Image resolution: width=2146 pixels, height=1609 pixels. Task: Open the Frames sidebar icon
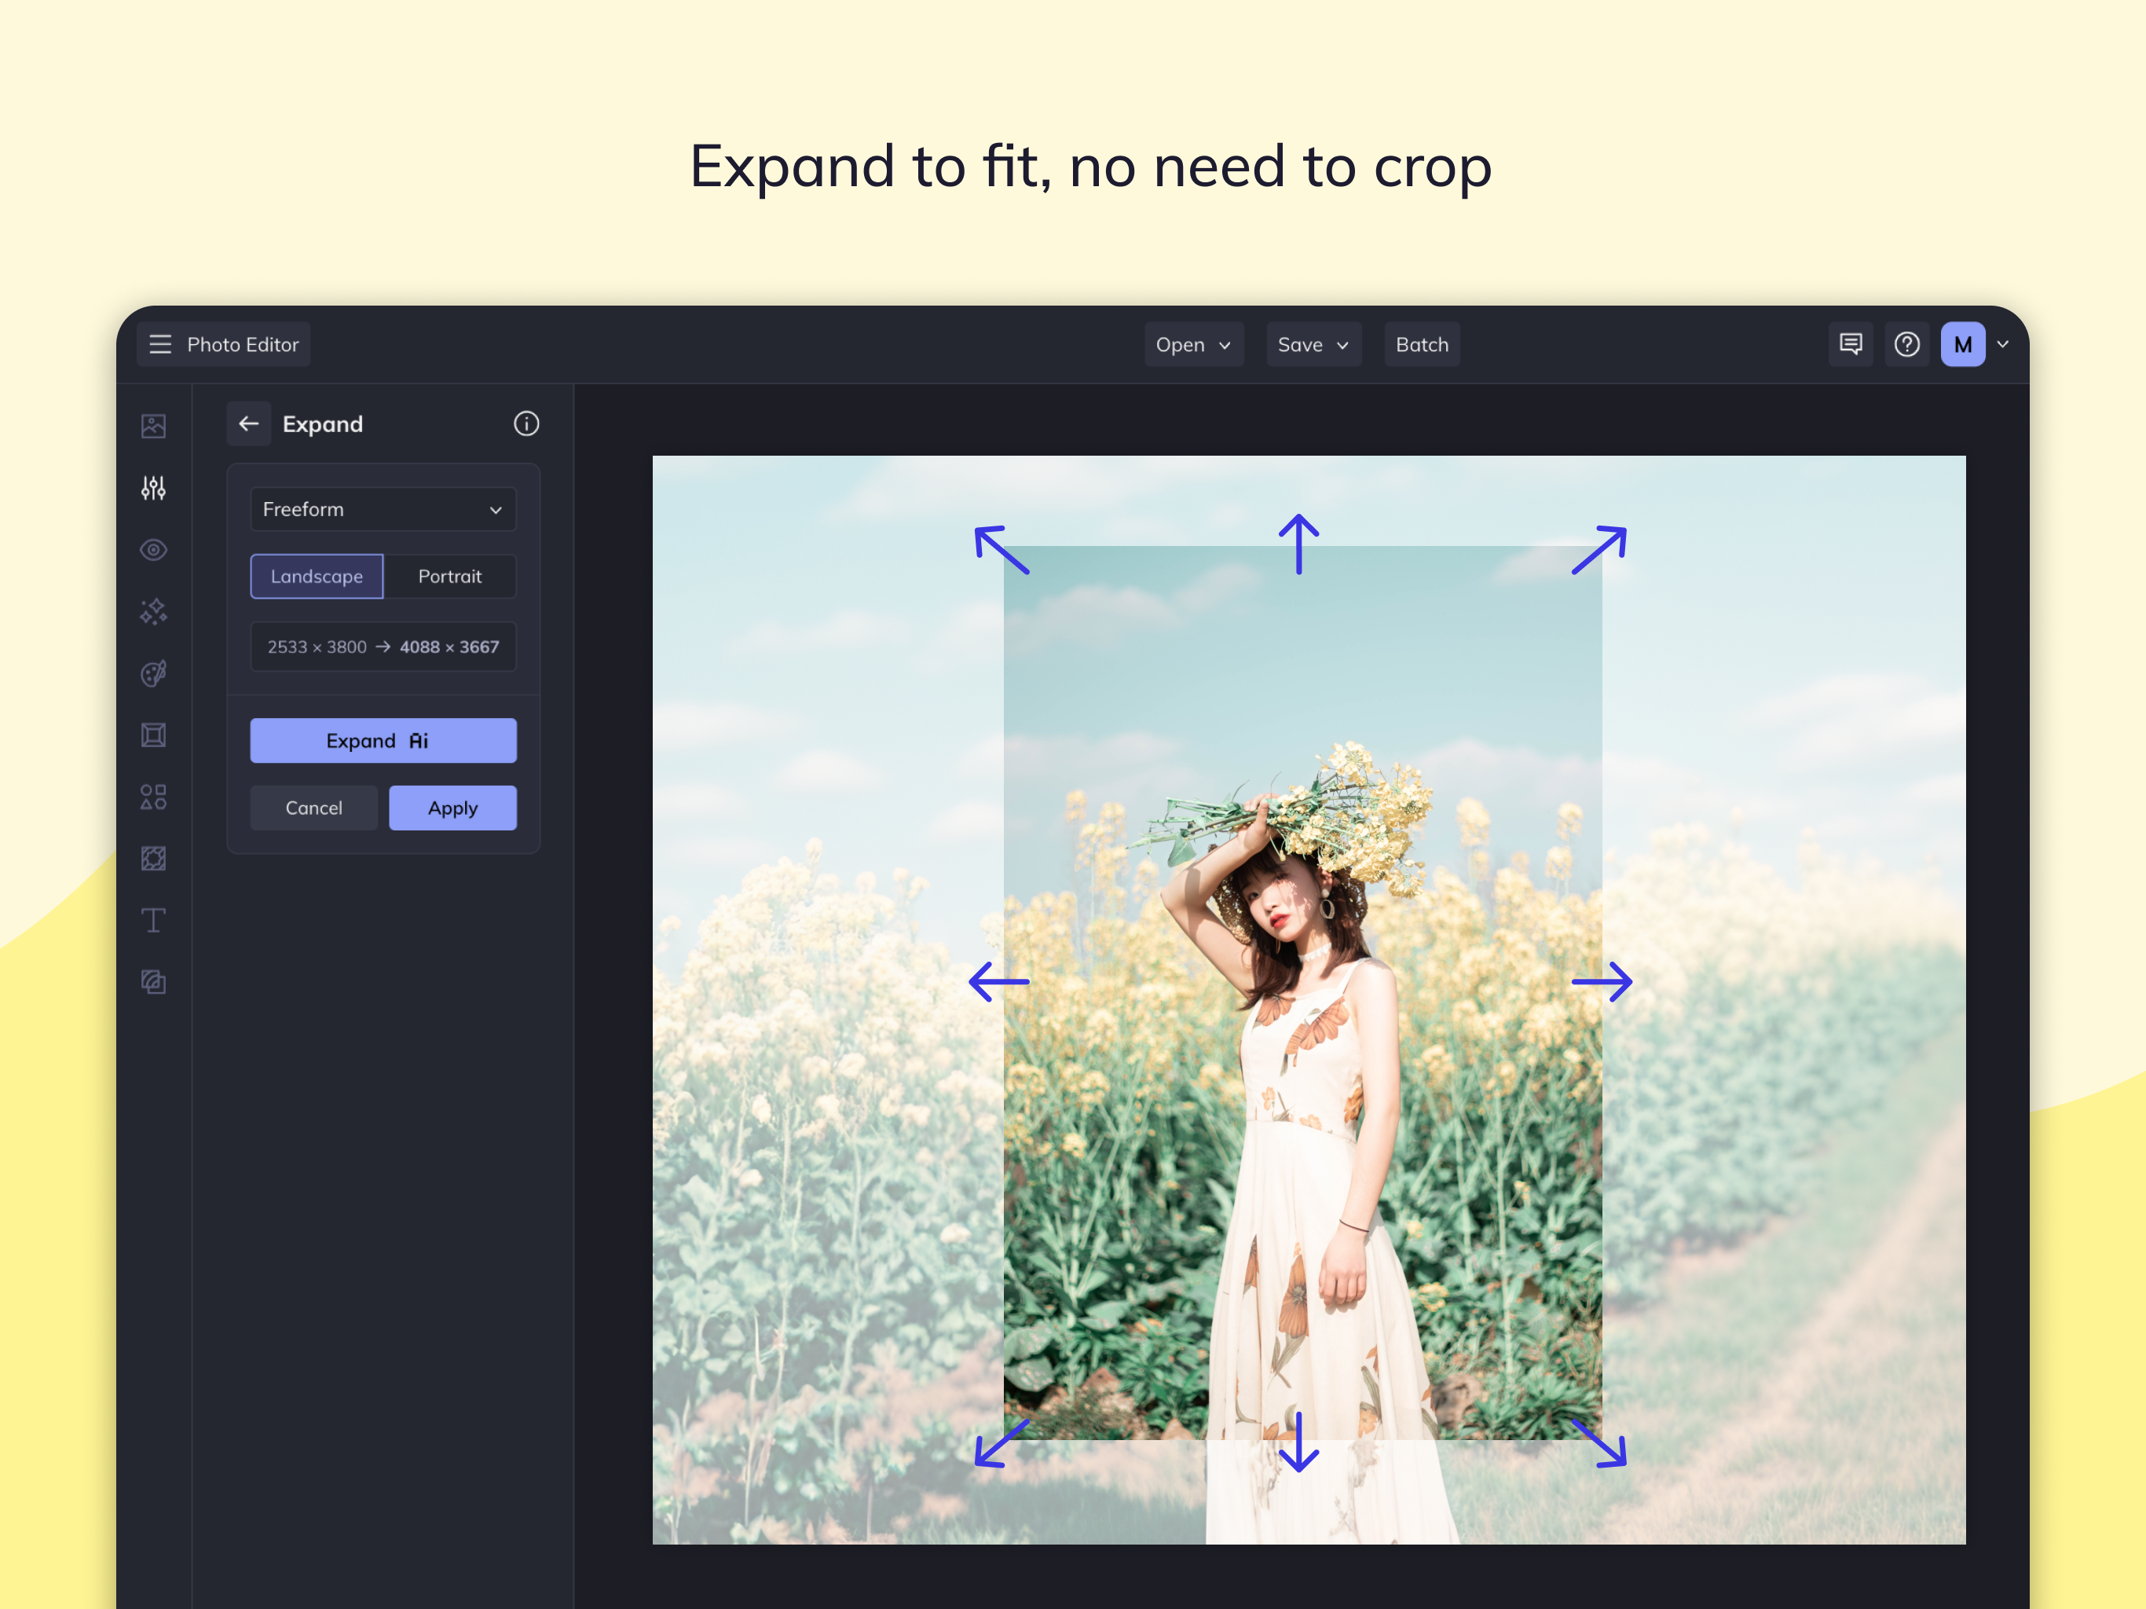pos(153,735)
